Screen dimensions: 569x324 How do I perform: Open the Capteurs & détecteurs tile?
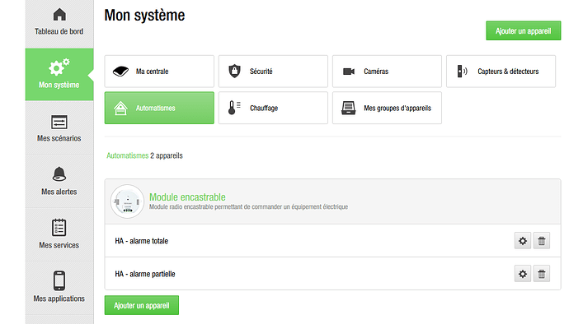[501, 72]
